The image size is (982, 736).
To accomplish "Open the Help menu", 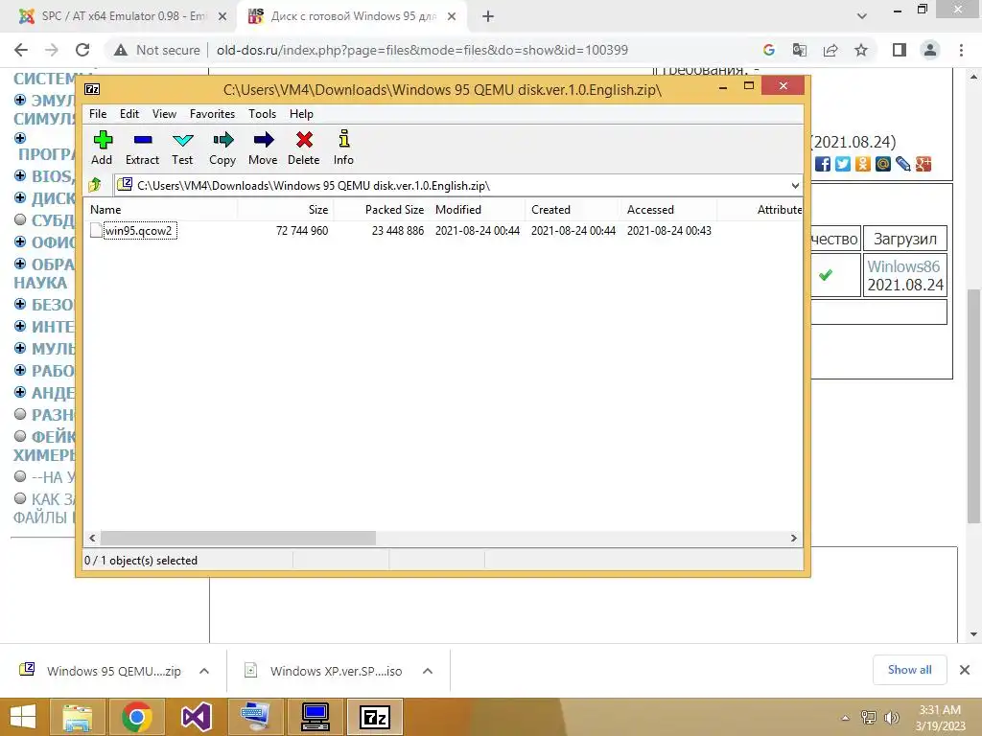I will click(301, 114).
